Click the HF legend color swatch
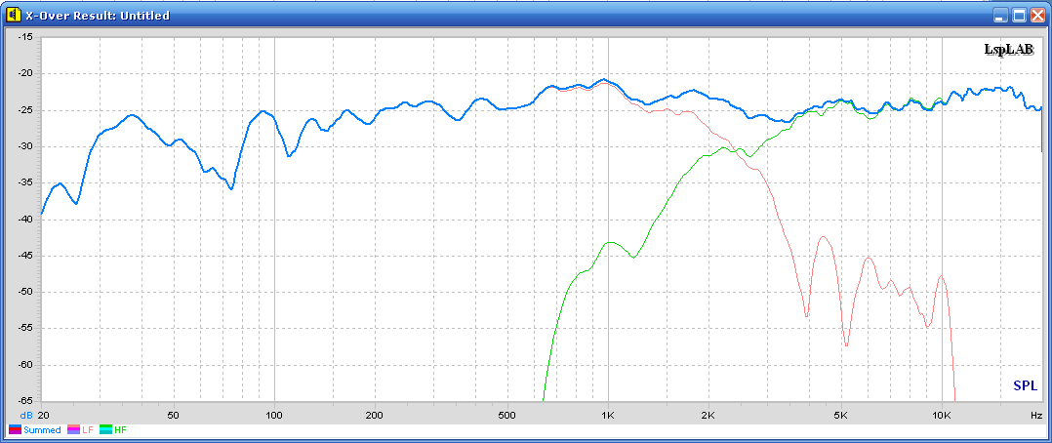The image size is (1052, 443). (x=106, y=430)
